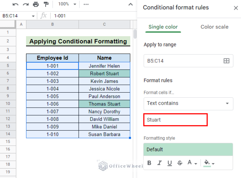Click cell containing 1-008

pyautogui.click(x=52, y=119)
